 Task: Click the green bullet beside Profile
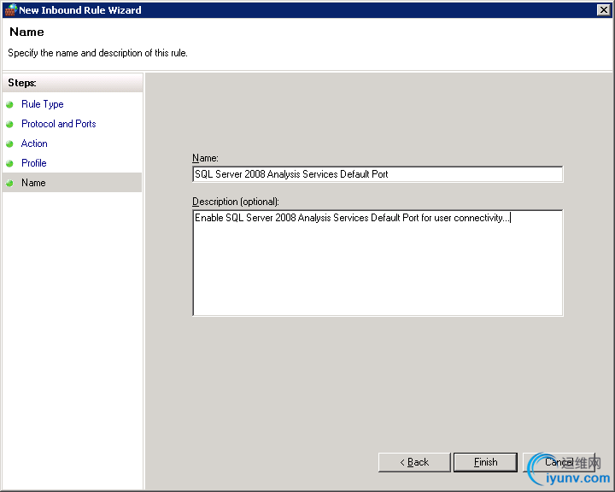pyautogui.click(x=9, y=163)
